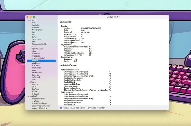Collapse the ซอฟต์แวร์ section chevron
The width and height of the screenshot is (191, 126).
click(28, 96)
